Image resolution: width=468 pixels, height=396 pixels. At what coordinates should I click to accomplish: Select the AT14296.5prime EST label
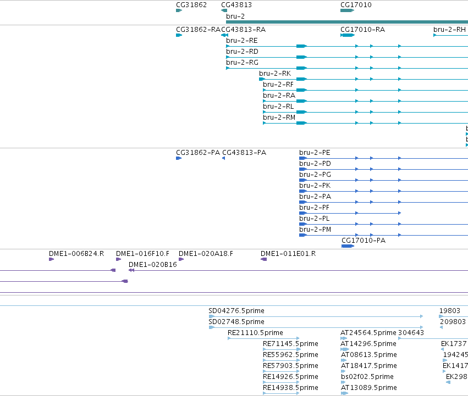[368, 344]
